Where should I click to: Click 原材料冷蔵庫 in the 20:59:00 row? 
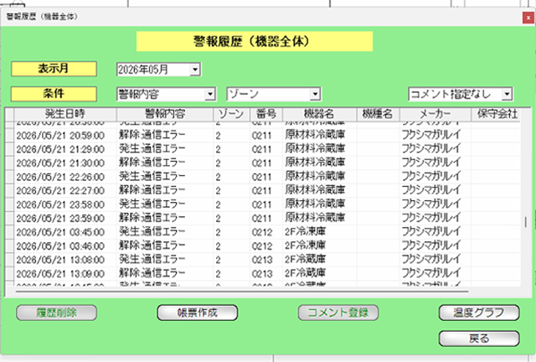point(315,135)
